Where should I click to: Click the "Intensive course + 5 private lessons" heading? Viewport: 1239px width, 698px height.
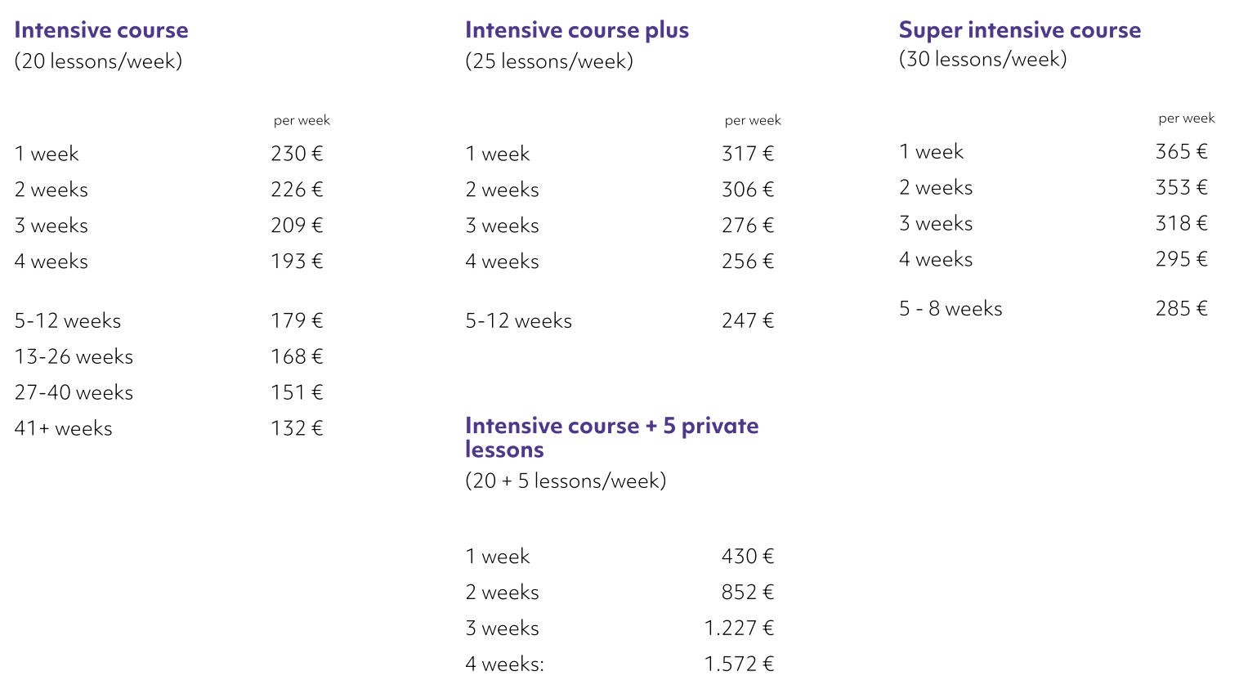611,437
